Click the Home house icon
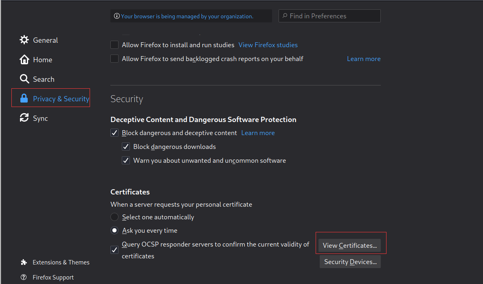This screenshot has height=284, width=483. (24, 59)
